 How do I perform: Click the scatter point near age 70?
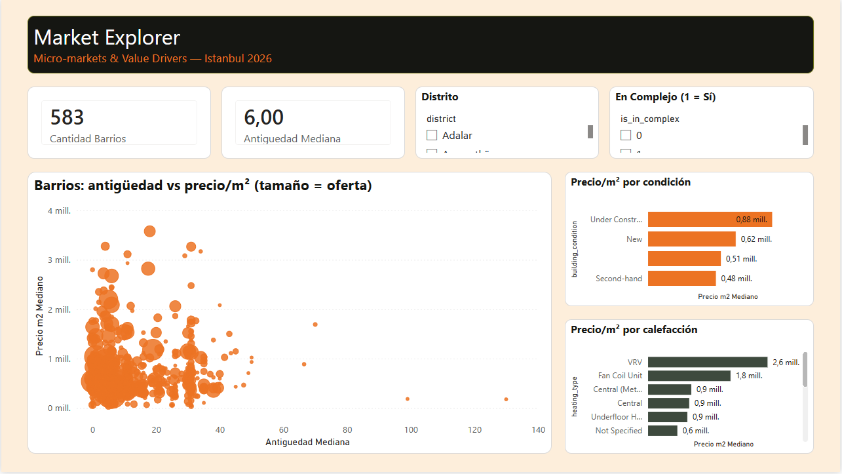315,325
